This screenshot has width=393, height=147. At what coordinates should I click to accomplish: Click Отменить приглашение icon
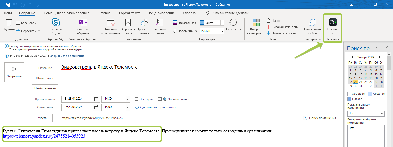click(x=110, y=23)
